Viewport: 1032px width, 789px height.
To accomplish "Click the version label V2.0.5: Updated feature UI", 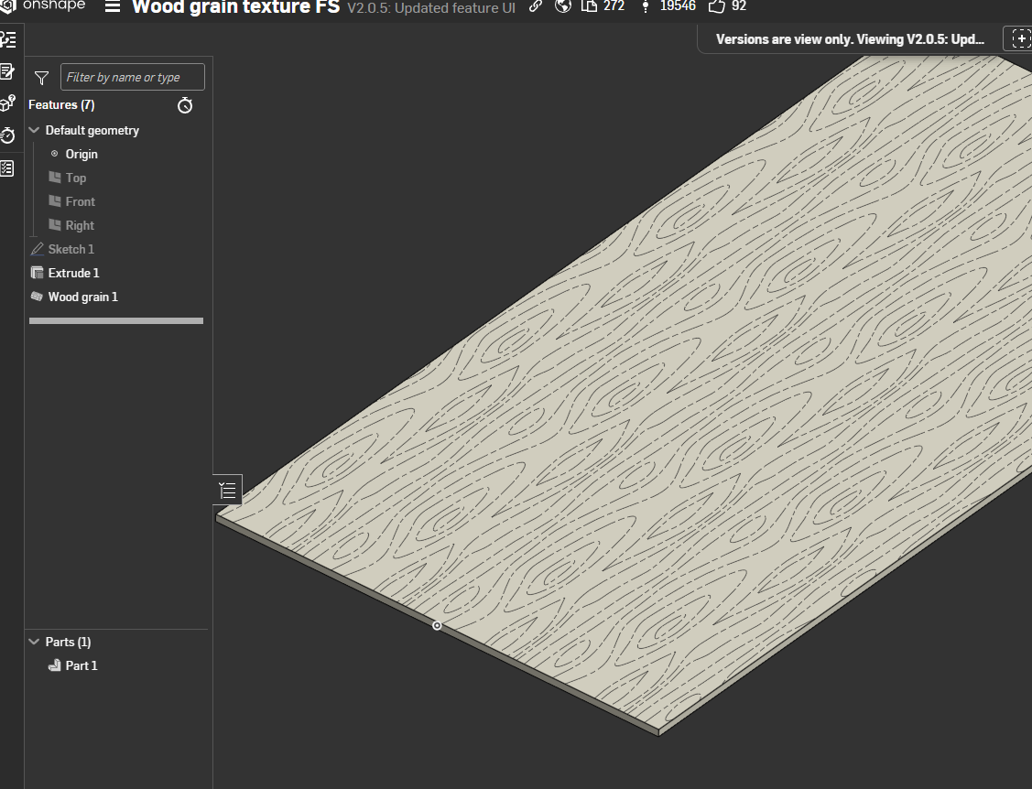I will point(431,8).
